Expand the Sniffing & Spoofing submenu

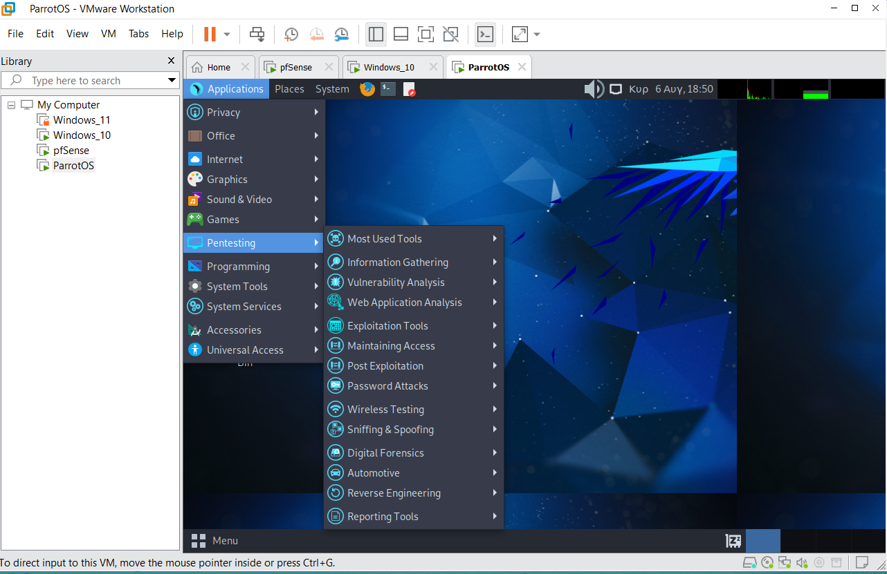[414, 429]
